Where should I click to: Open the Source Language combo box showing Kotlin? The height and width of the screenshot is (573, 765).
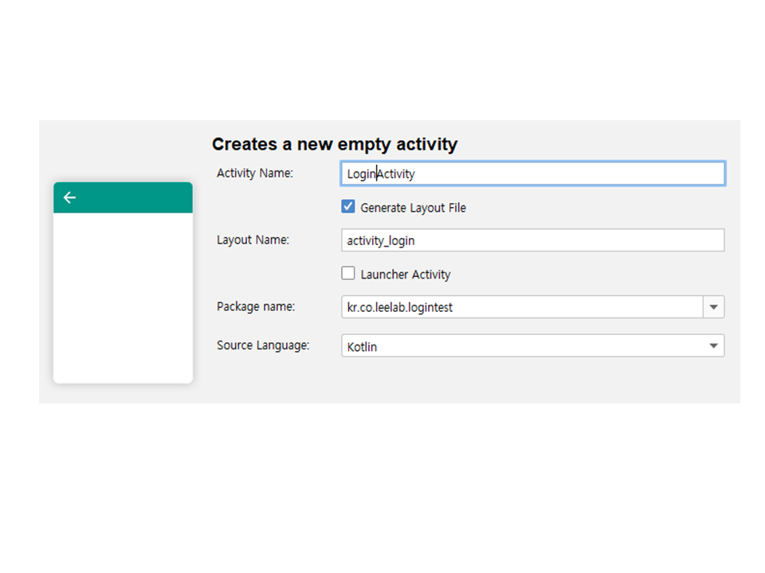(522, 346)
